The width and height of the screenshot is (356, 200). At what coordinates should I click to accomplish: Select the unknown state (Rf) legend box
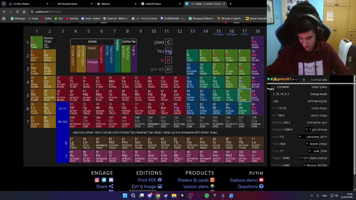coord(168,69)
